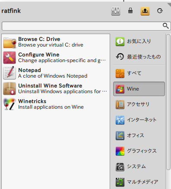
Task: Launch Browse C: Drive entry
Action: 56,42
